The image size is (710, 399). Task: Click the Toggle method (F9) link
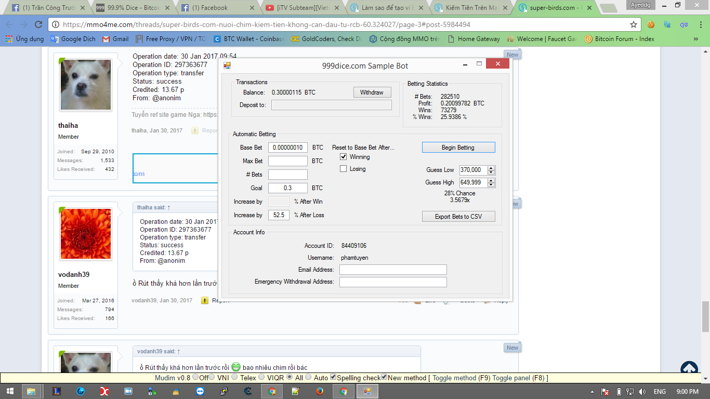pyautogui.click(x=462, y=378)
